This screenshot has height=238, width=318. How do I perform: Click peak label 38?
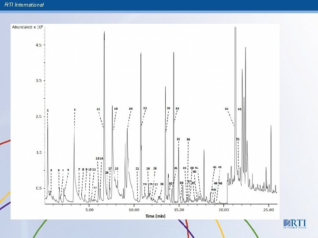pyautogui.click(x=192, y=168)
